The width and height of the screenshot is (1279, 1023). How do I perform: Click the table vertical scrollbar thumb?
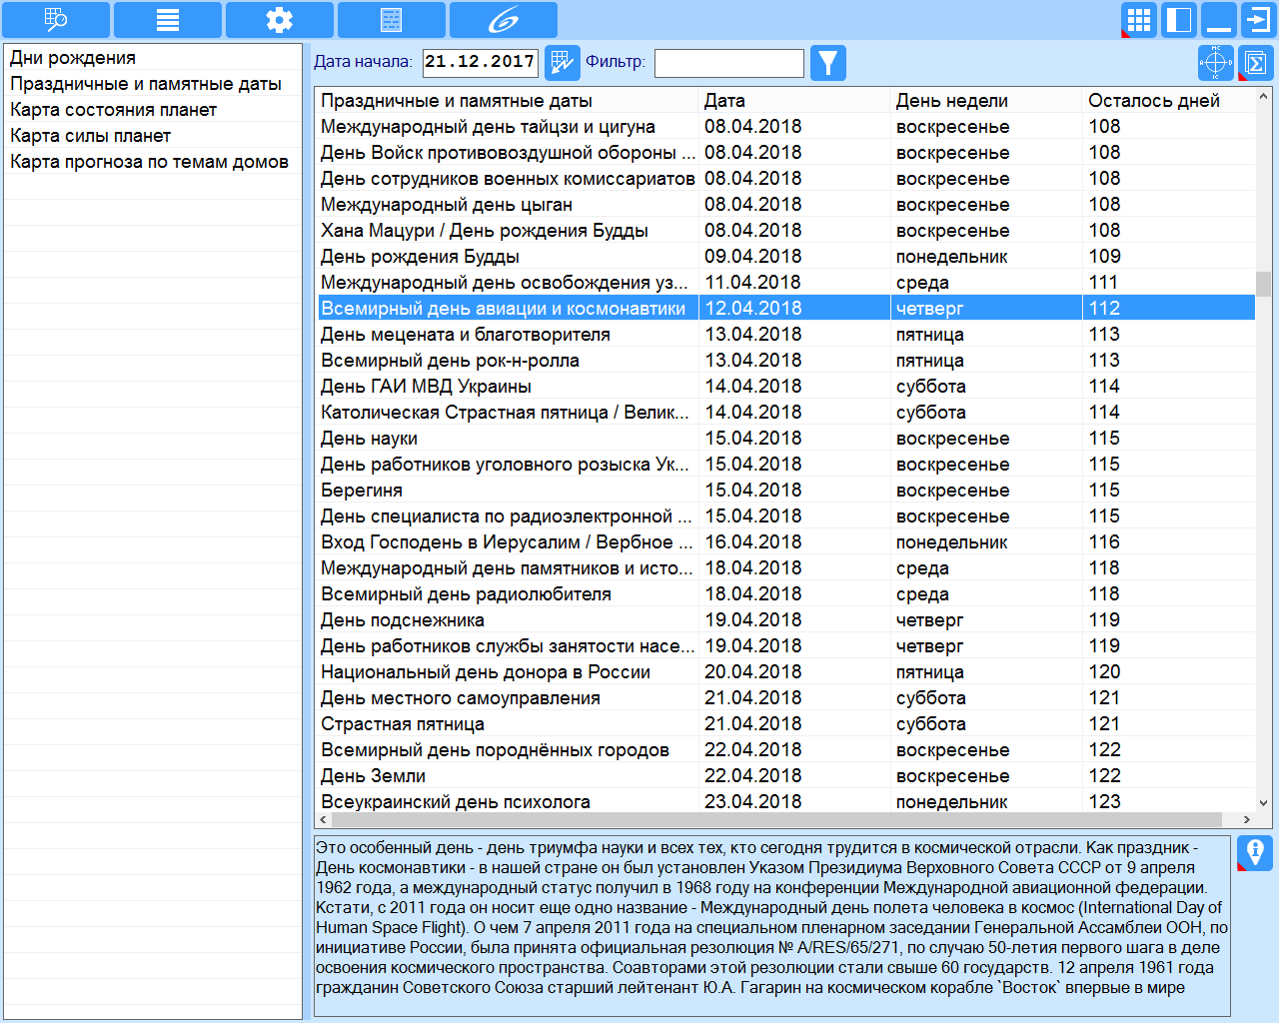pos(1264,284)
